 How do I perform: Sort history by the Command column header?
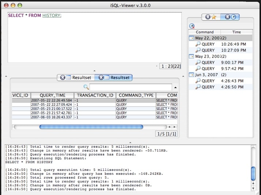(205, 32)
